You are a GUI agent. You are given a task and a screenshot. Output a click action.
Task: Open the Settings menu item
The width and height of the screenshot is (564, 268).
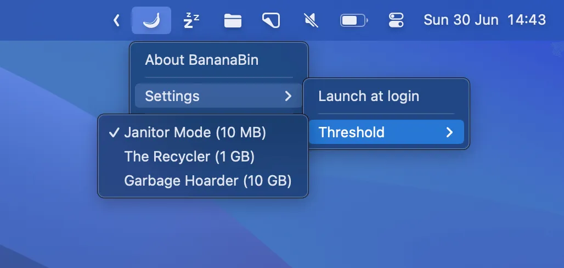point(172,97)
